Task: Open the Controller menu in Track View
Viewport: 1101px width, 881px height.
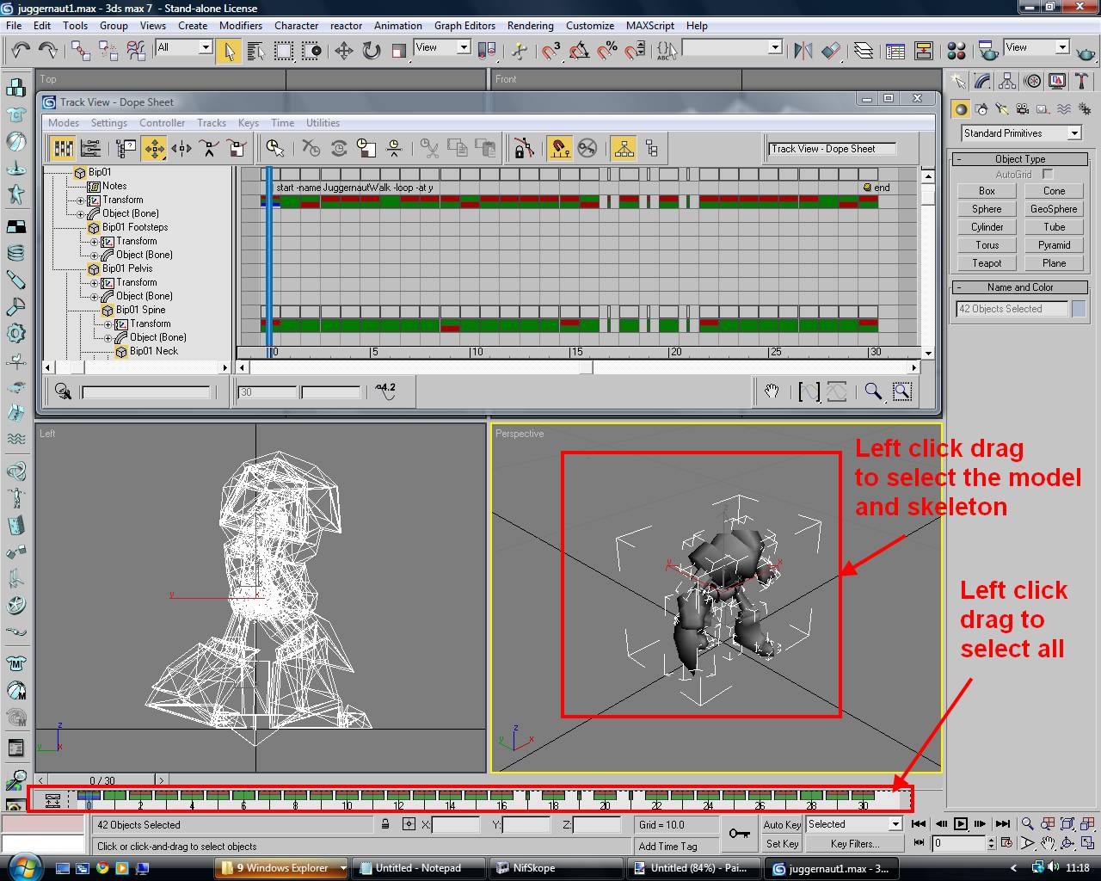Action: tap(162, 123)
